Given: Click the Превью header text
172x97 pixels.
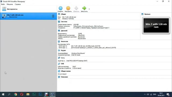Looking at the screenshot, I should pyautogui.click(x=147, y=14).
